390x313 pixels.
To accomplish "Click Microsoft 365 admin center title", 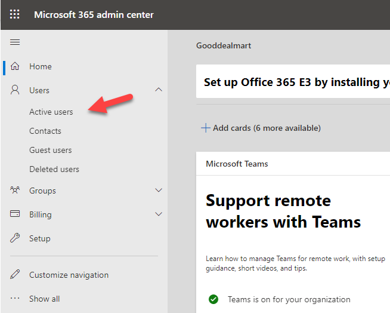I will click(x=94, y=15).
